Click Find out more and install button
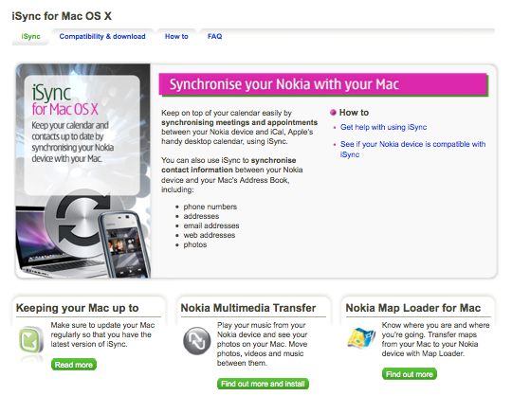 [263, 384]
